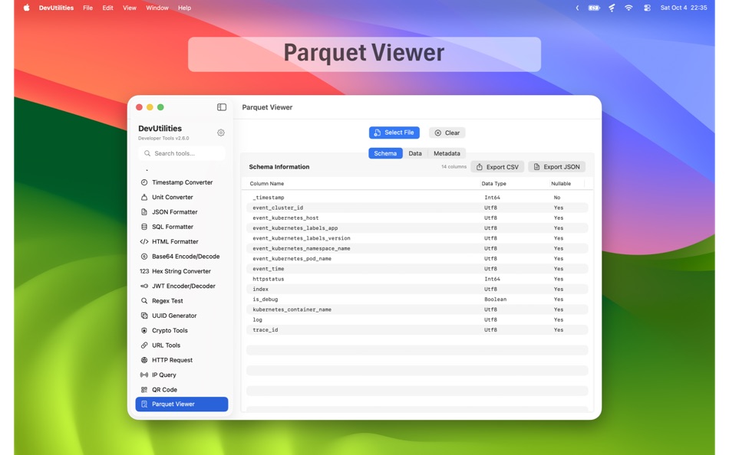This screenshot has width=729, height=455.
Task: Select the HTML Formatter tool
Action: [x=181, y=241]
